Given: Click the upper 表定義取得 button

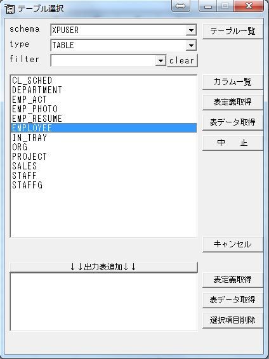Looking at the screenshot, I should pos(233,102).
